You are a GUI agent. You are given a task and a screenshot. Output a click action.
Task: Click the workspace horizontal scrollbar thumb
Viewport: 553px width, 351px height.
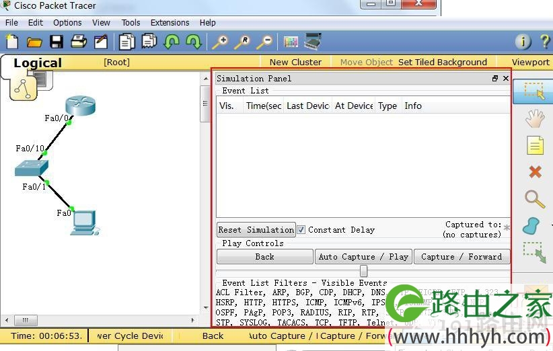26,320
